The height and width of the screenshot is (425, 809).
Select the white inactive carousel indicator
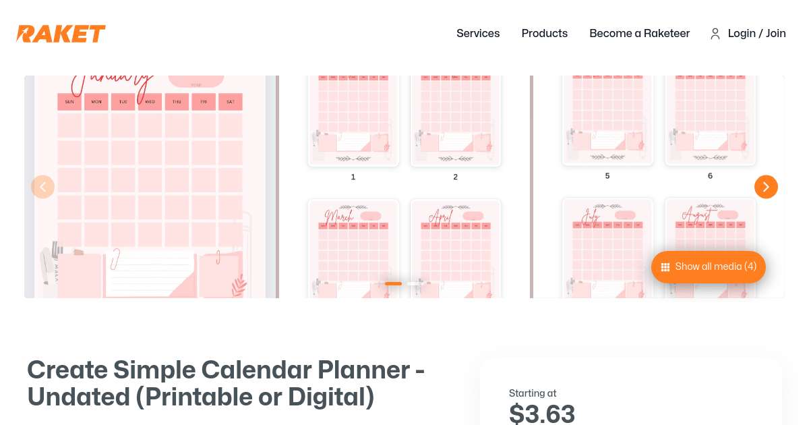click(415, 283)
